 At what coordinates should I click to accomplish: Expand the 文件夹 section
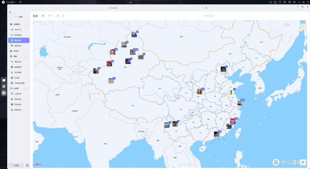pyautogui.click(x=26, y=51)
